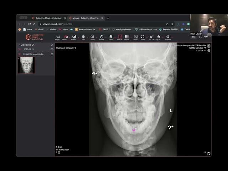Open the Zoom tool dropdown arrow
The height and width of the screenshot is (171, 228).
coord(97,38)
